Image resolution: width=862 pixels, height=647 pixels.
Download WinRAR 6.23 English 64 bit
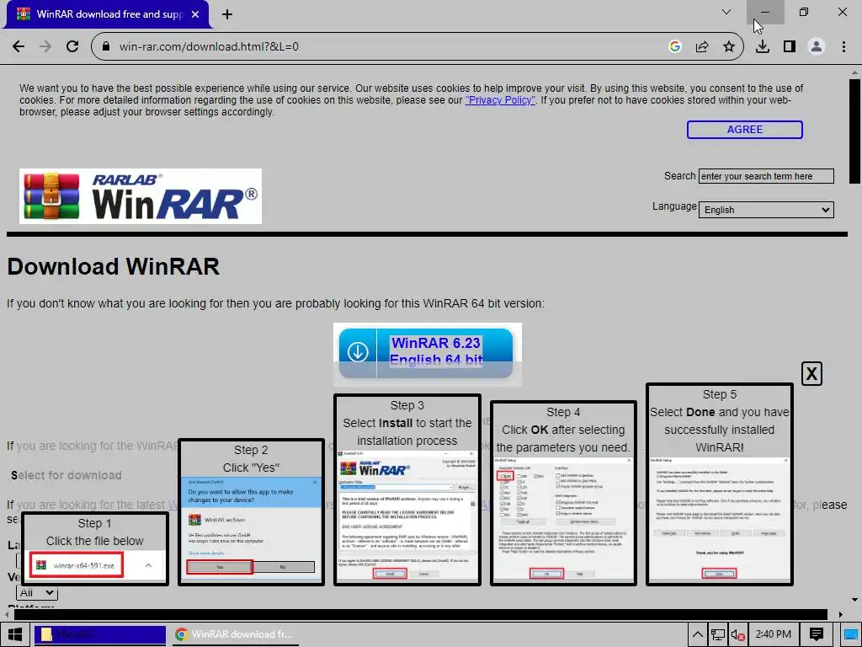[x=427, y=353]
